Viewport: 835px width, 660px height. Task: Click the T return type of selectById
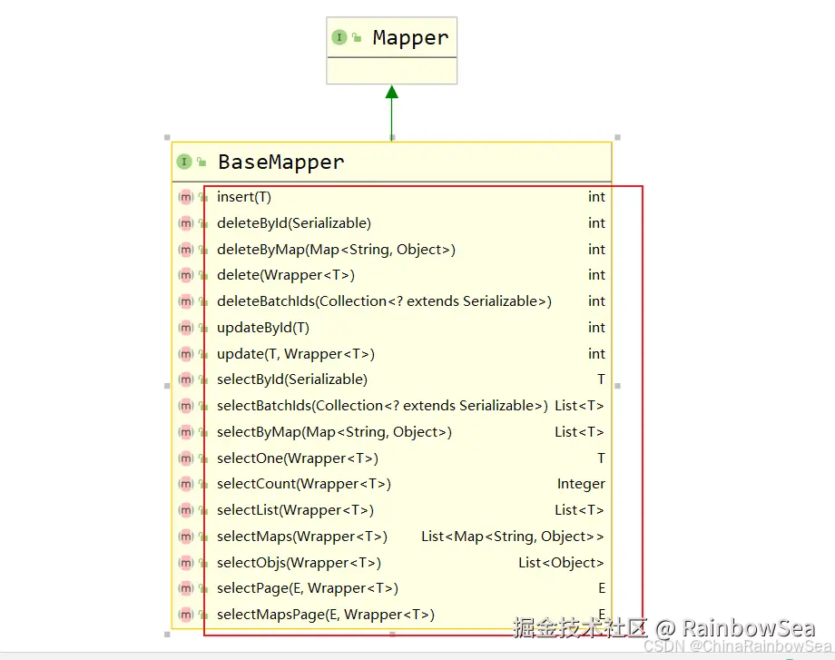[x=601, y=379]
